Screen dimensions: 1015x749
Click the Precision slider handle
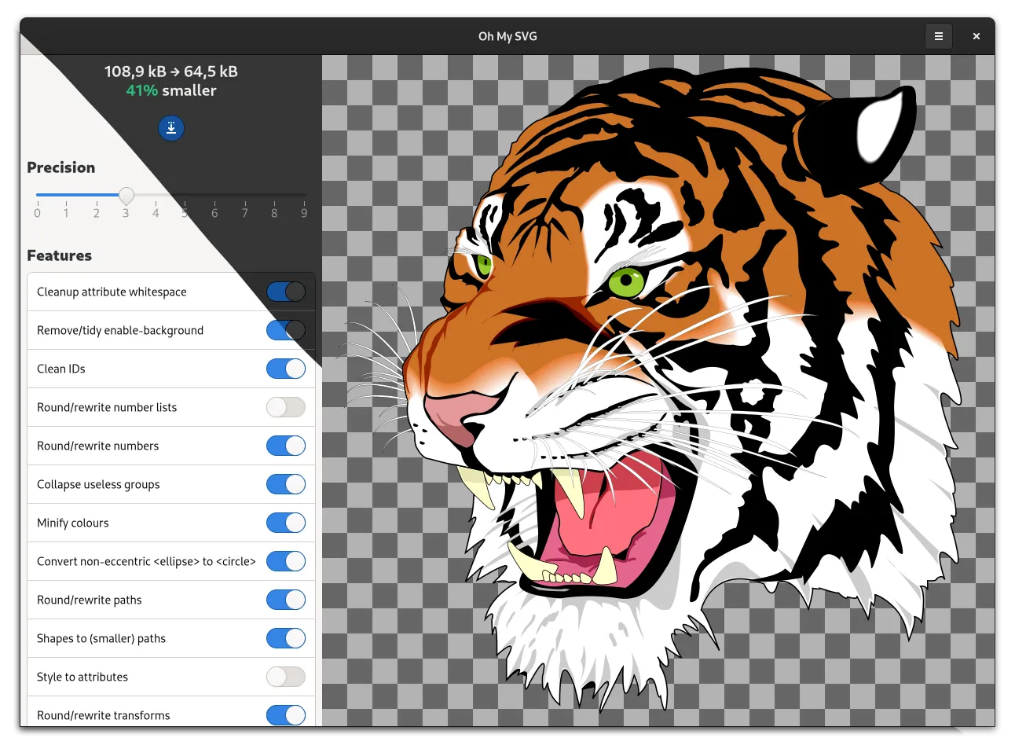point(126,195)
